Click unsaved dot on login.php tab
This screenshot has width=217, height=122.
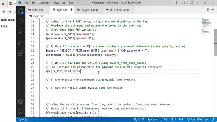[72, 10]
